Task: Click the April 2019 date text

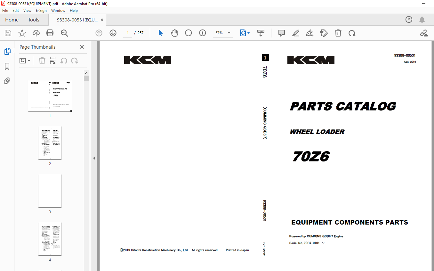Action: tap(410, 62)
